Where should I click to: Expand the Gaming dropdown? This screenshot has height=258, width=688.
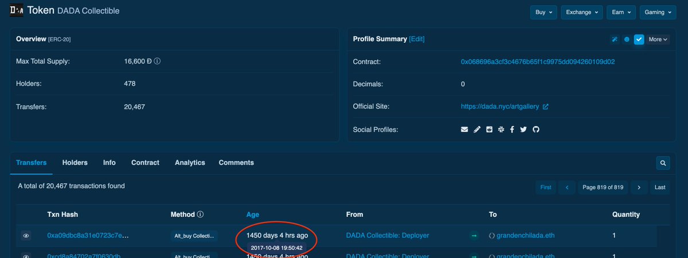click(x=658, y=12)
